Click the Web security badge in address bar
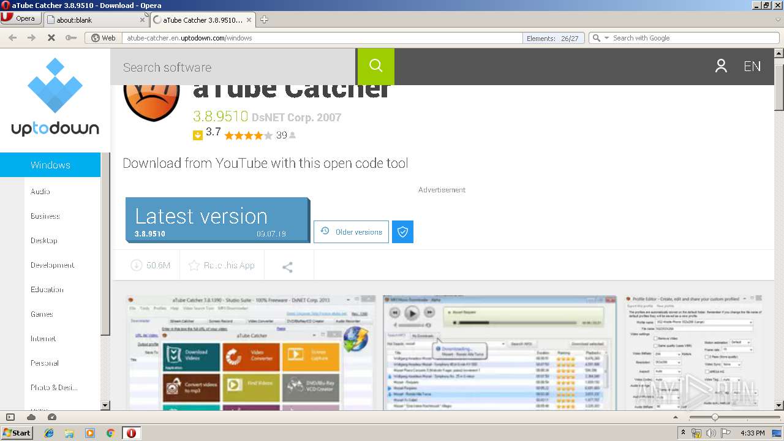 click(x=104, y=38)
